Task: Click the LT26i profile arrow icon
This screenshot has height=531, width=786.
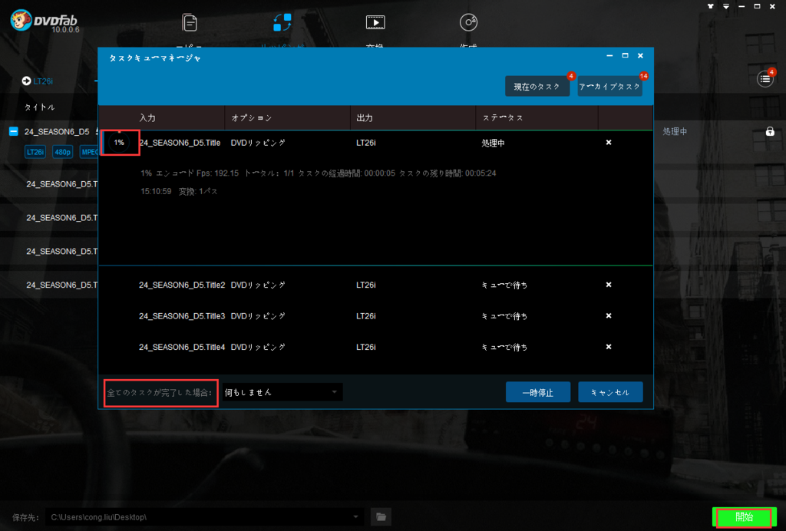Action: point(26,81)
